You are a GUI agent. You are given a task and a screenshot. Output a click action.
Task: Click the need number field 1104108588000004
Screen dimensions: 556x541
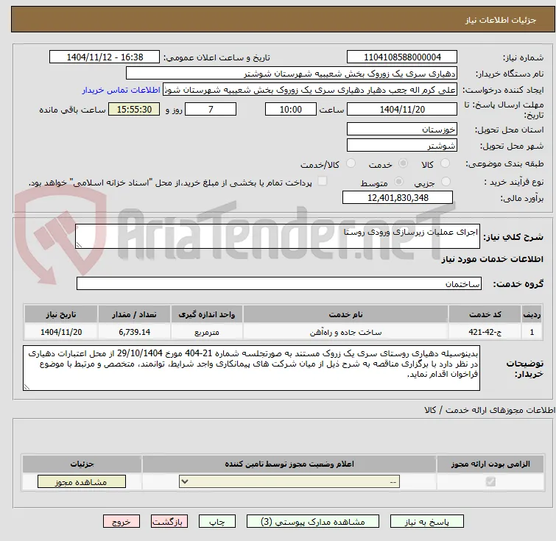point(402,57)
